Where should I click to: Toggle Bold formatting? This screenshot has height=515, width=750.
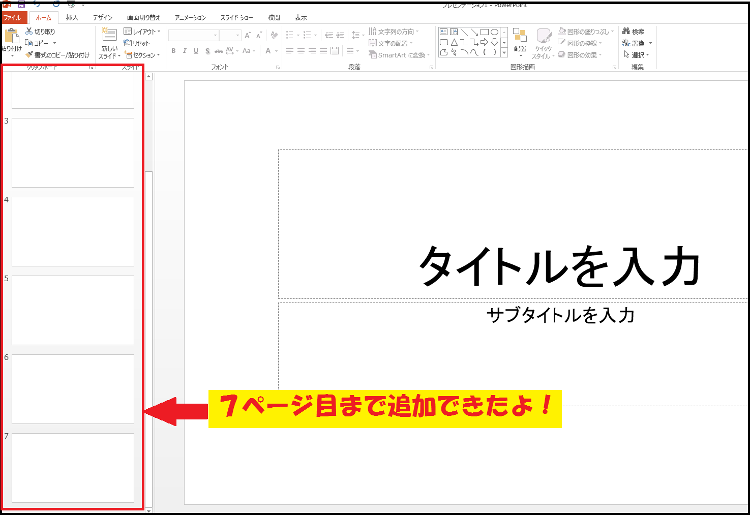pos(173,51)
